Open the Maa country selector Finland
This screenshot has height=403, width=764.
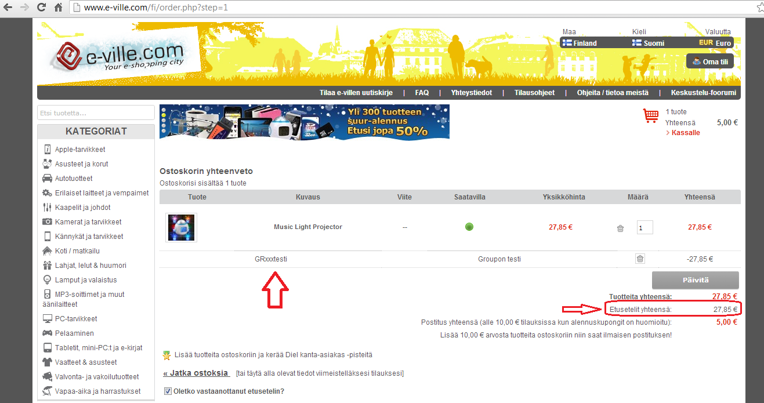pos(580,43)
